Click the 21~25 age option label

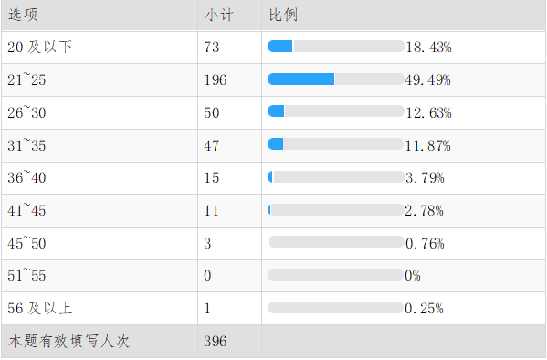(x=26, y=79)
